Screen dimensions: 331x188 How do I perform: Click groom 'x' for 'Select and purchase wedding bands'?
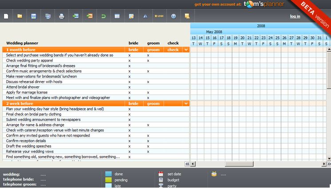point(148,55)
